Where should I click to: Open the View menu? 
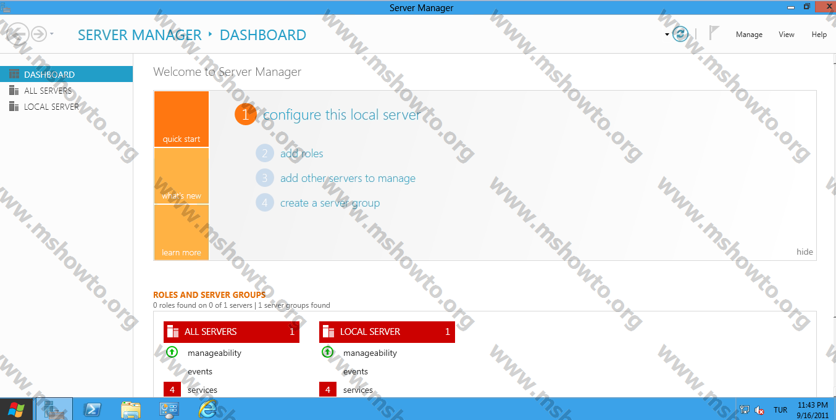[x=787, y=35]
